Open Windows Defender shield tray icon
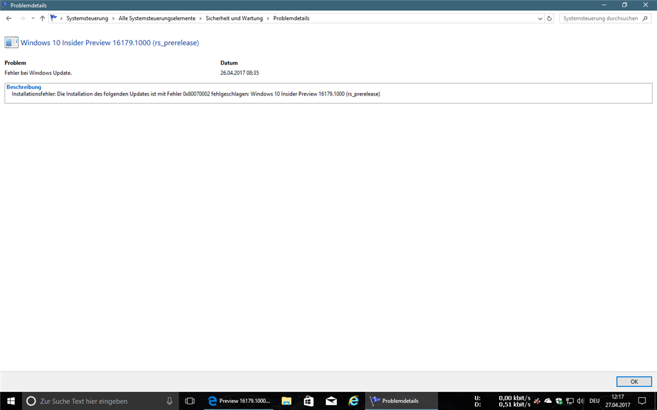Screen dimensions: 657x410 click(x=559, y=401)
